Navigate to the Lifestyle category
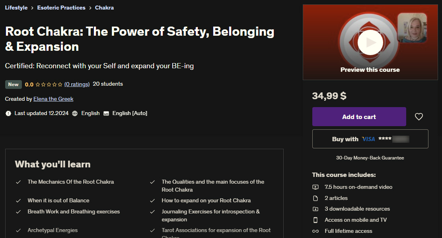This screenshot has width=442, height=238. (16, 8)
